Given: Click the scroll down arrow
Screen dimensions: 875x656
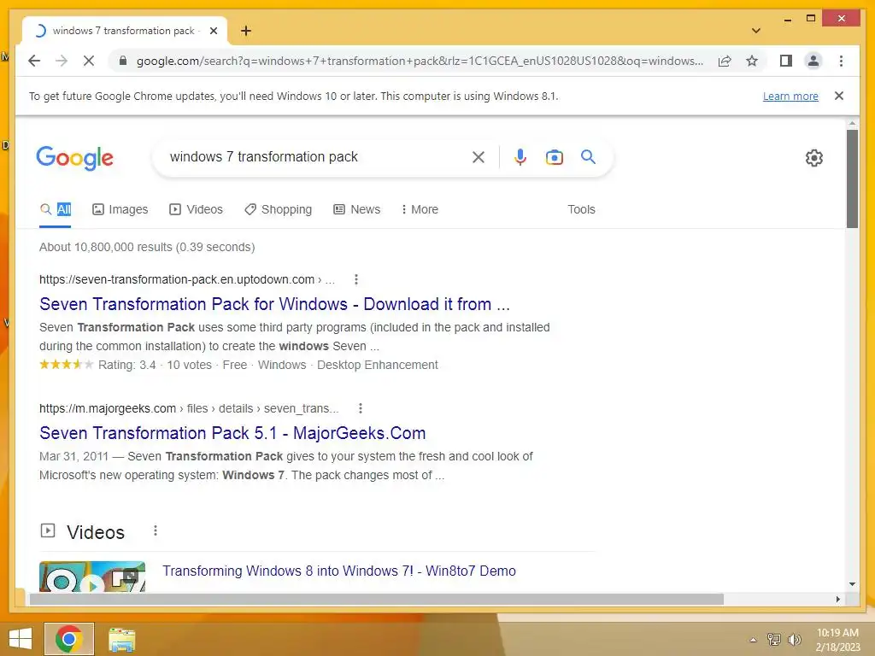Looking at the screenshot, I should 852,584.
